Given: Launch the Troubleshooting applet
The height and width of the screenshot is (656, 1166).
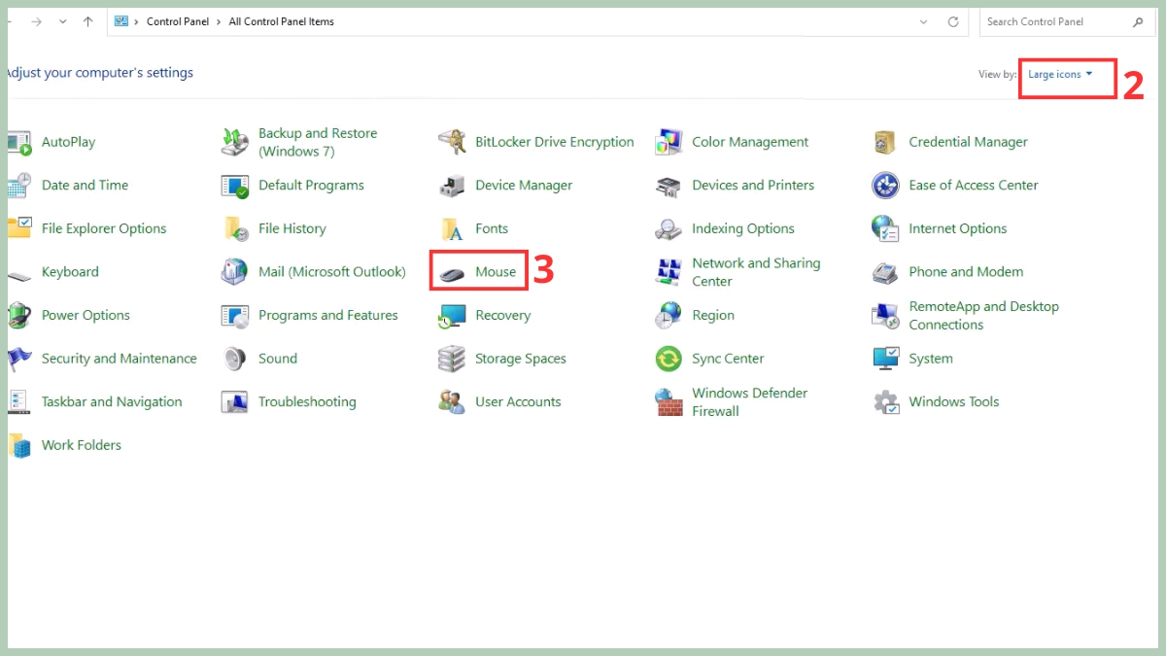Looking at the screenshot, I should (308, 401).
